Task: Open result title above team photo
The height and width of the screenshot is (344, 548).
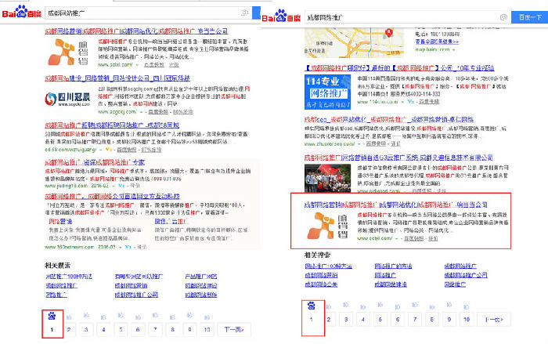Action: pyautogui.click(x=398, y=158)
